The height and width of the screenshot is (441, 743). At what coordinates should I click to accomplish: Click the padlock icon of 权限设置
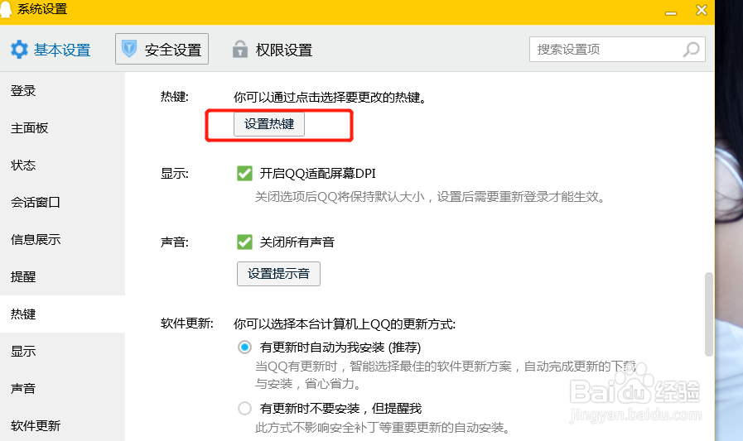240,49
